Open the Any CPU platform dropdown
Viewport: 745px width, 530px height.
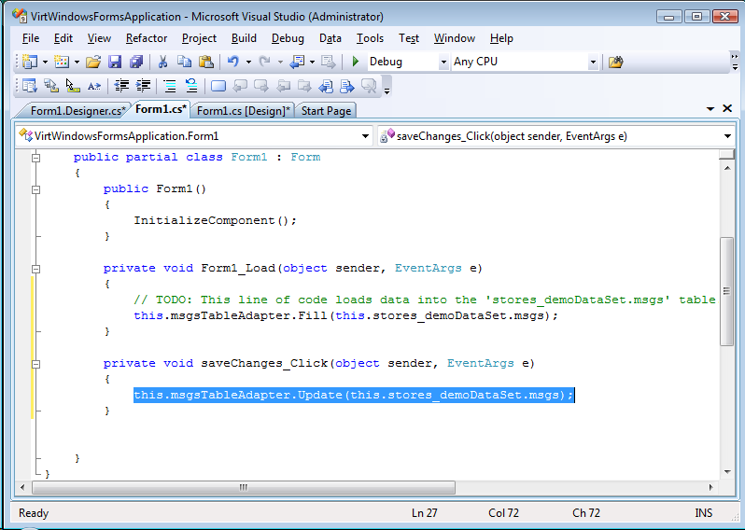593,63
